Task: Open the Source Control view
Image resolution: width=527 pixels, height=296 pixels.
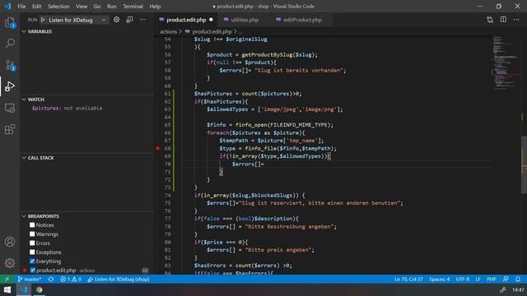Action: click(x=10, y=65)
